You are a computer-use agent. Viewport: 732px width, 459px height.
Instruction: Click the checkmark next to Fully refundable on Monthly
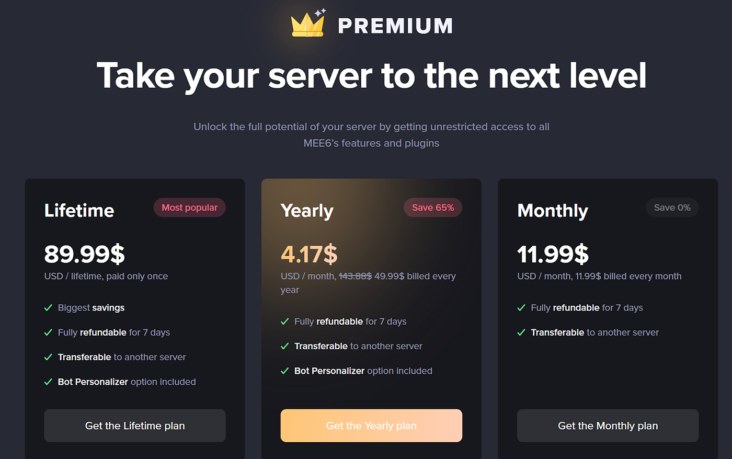coord(521,307)
